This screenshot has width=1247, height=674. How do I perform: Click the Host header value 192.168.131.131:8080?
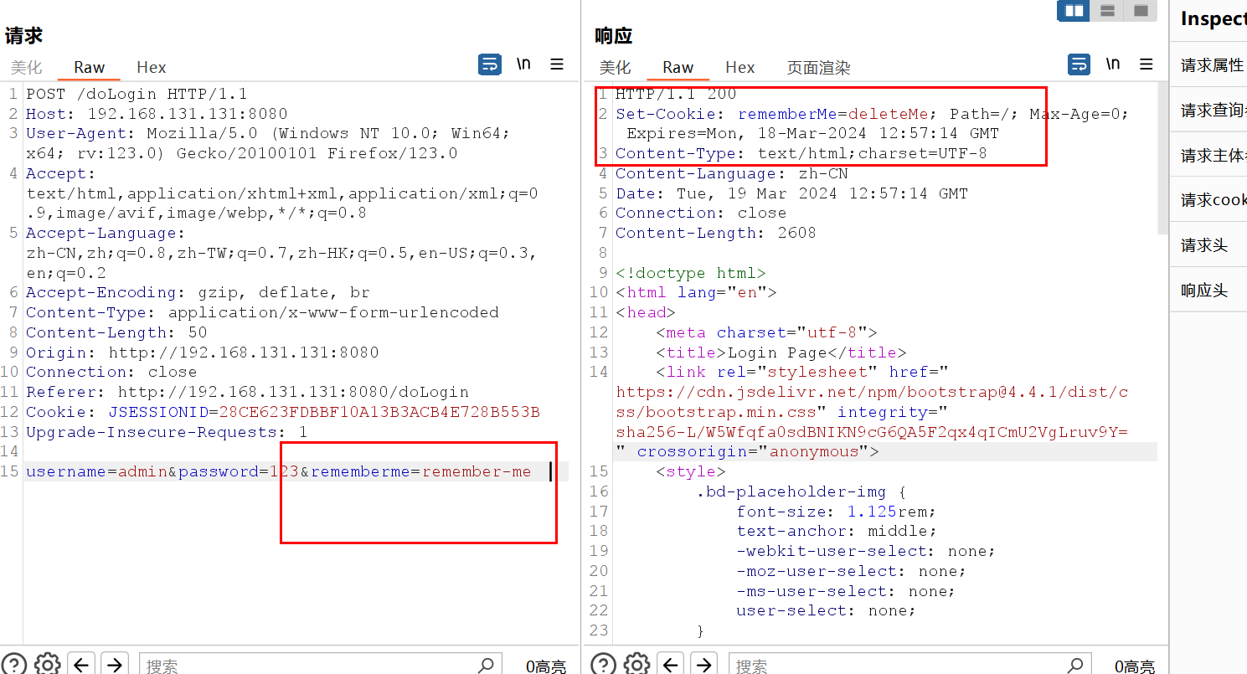coord(188,114)
